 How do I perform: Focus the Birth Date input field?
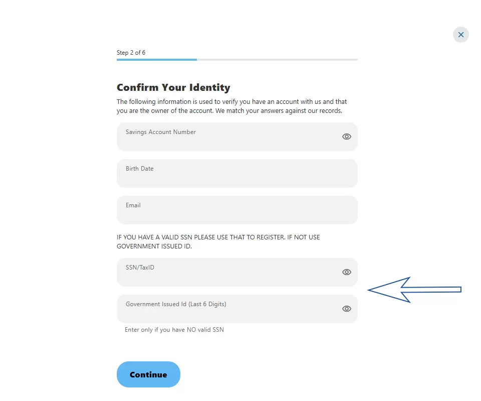point(237,173)
